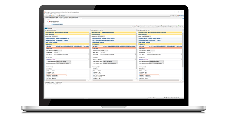227x121 pixels.
Task: Select highlighted $Submitter$ row in Old Definition
Action: click(56, 75)
